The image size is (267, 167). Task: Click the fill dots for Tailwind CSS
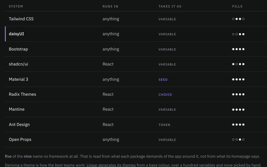tap(238, 19)
